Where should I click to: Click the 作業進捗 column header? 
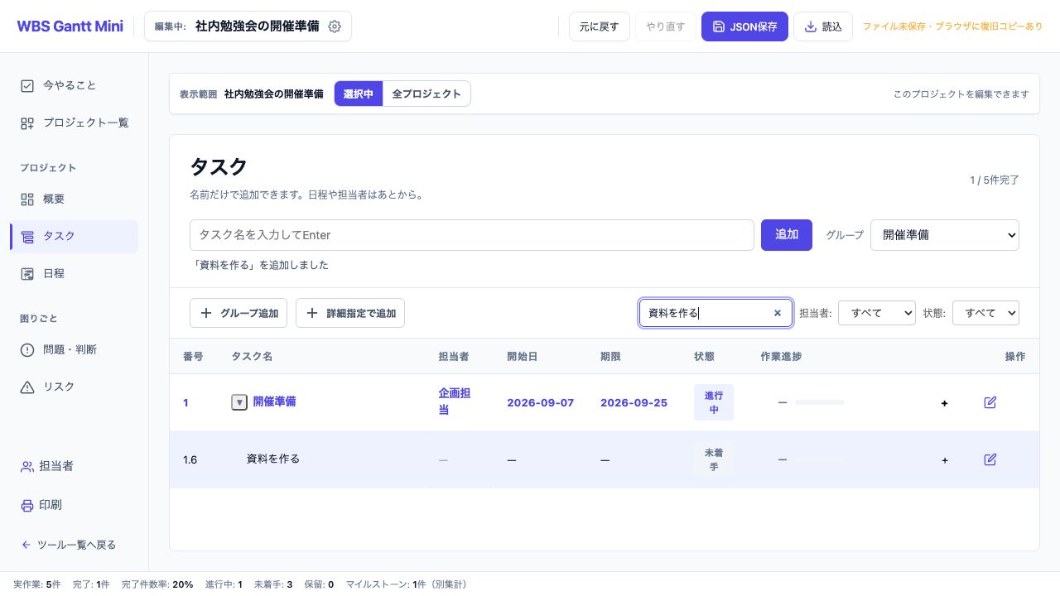(x=781, y=356)
